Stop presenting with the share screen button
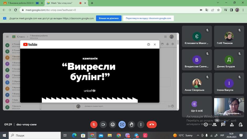This screenshot has height=139, width=247. pyautogui.click(x=122, y=125)
